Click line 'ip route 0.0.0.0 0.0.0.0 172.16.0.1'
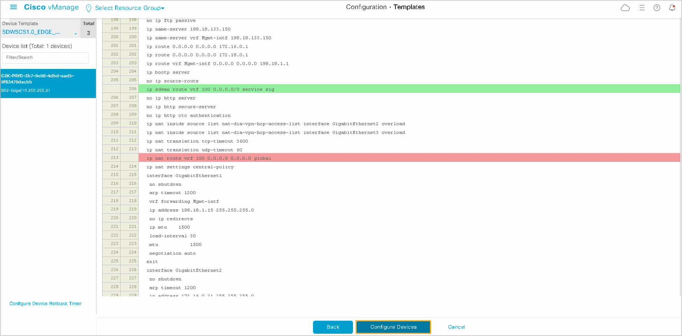Image resolution: width=682 pixels, height=336 pixels. click(x=197, y=46)
